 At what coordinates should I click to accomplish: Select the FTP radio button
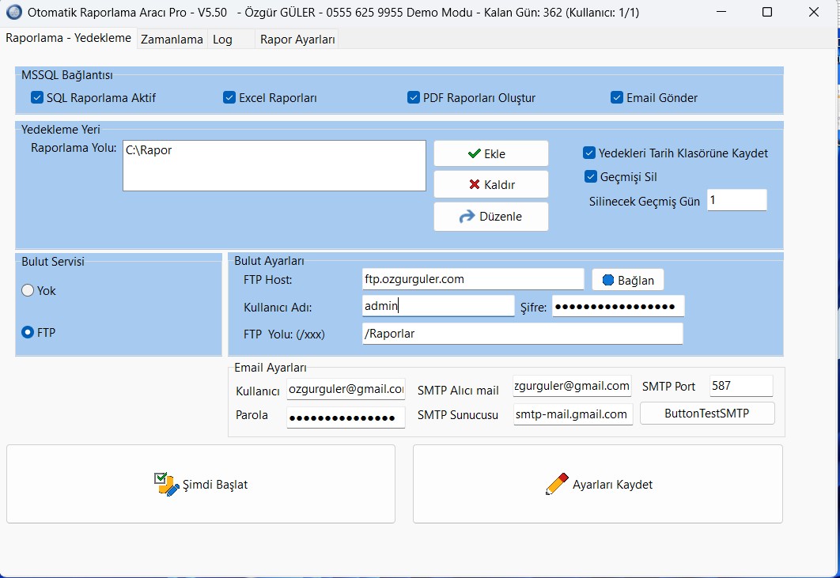[28, 333]
